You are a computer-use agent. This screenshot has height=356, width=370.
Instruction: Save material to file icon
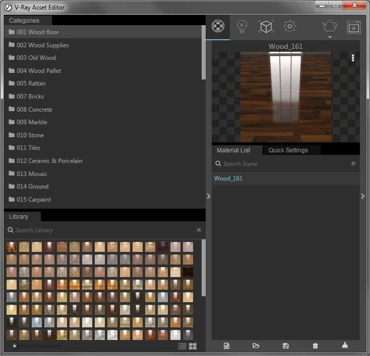pyautogui.click(x=286, y=345)
